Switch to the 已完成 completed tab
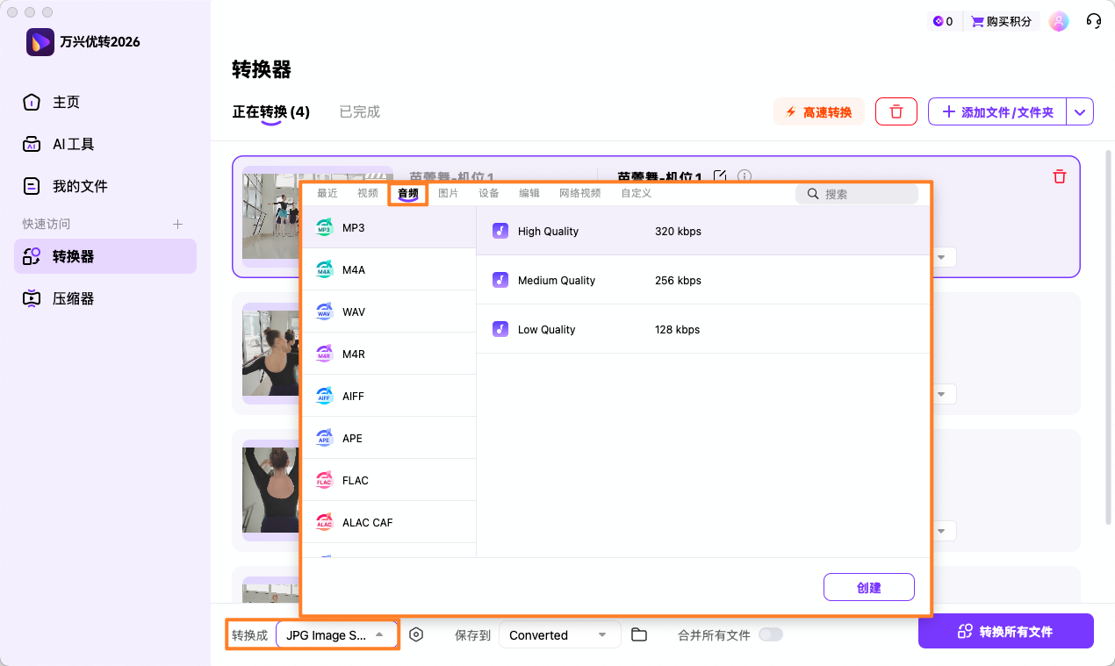The width and height of the screenshot is (1115, 666). 359,111
